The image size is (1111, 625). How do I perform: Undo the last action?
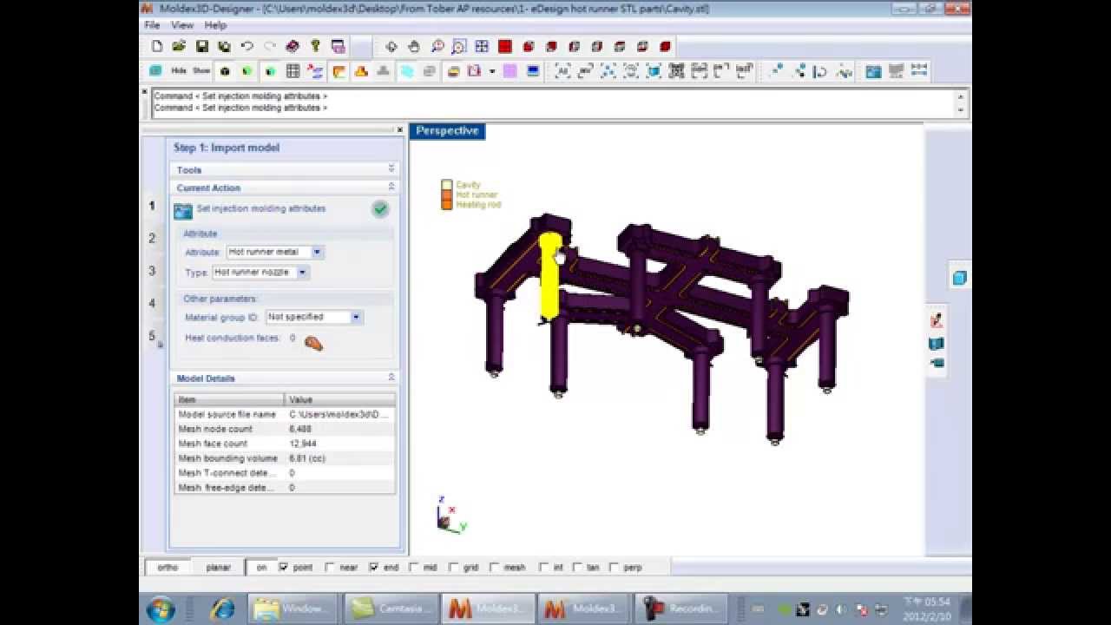coord(247,46)
